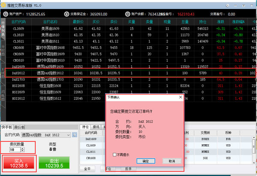Cancel the order with 取消

tap(172, 161)
